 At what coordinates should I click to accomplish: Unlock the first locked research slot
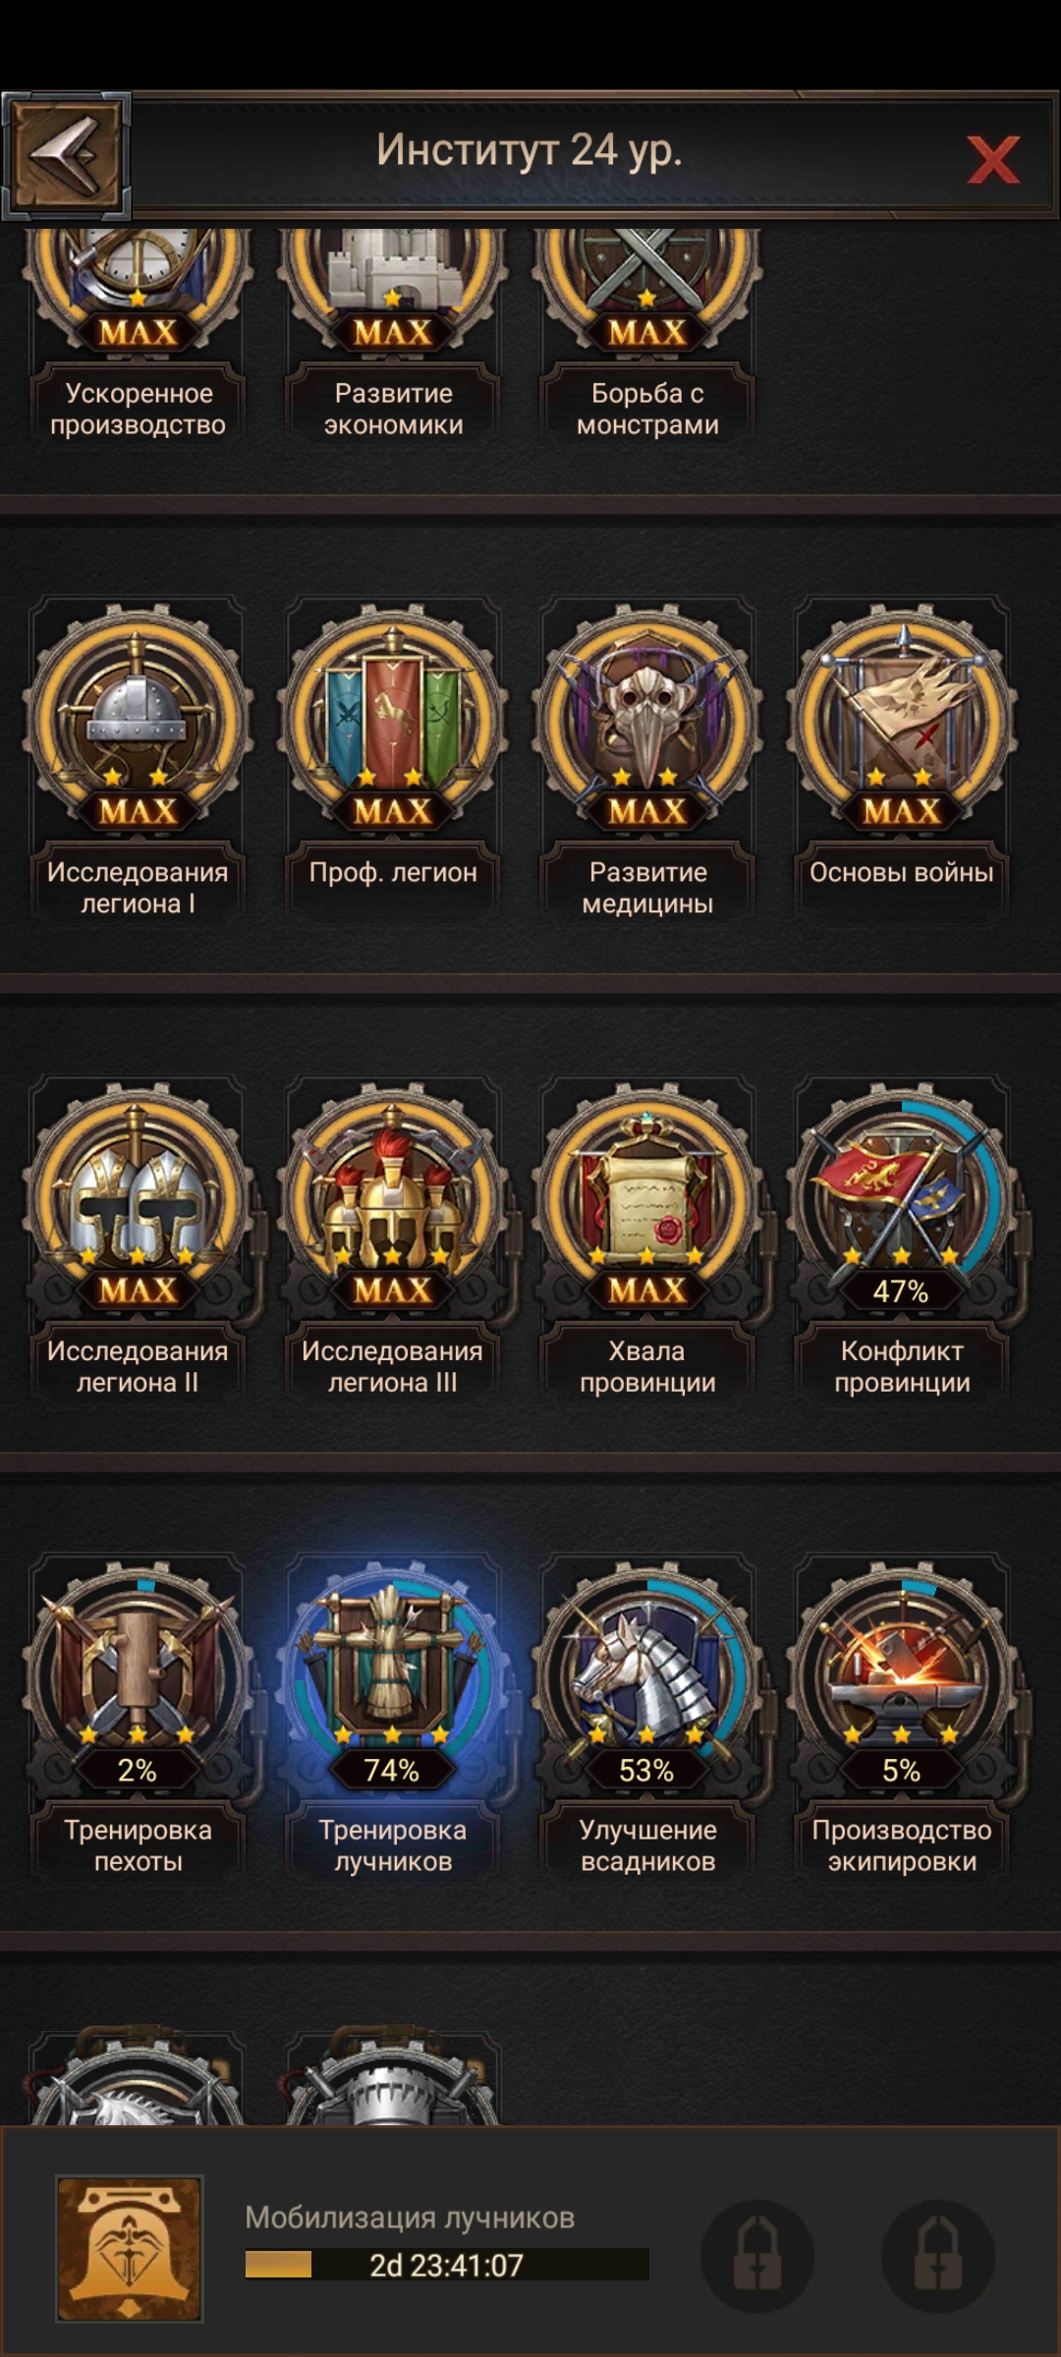(x=756, y=2256)
